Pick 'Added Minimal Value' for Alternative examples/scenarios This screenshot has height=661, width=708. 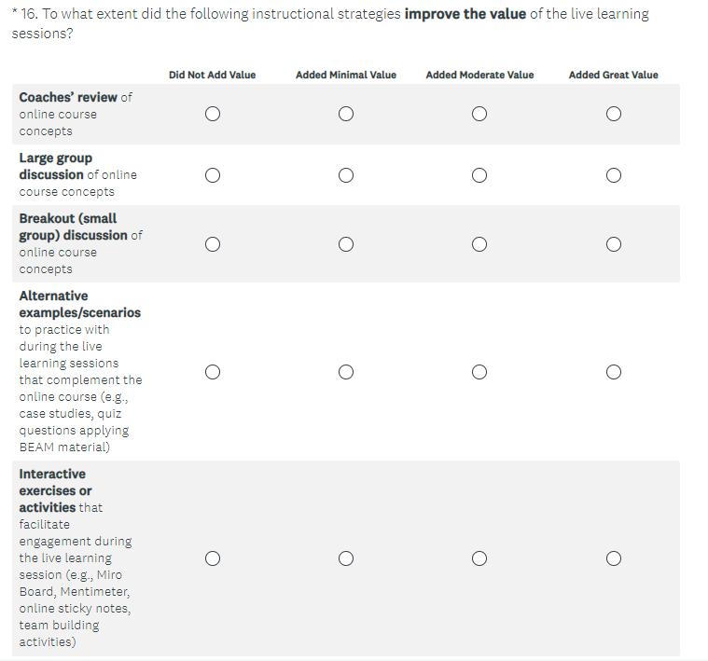coord(346,372)
